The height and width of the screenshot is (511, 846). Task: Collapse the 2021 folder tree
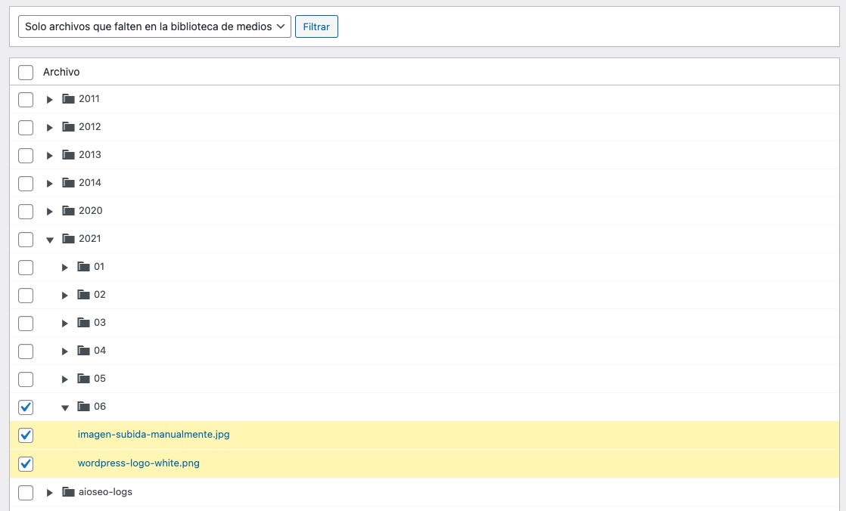[50, 240]
